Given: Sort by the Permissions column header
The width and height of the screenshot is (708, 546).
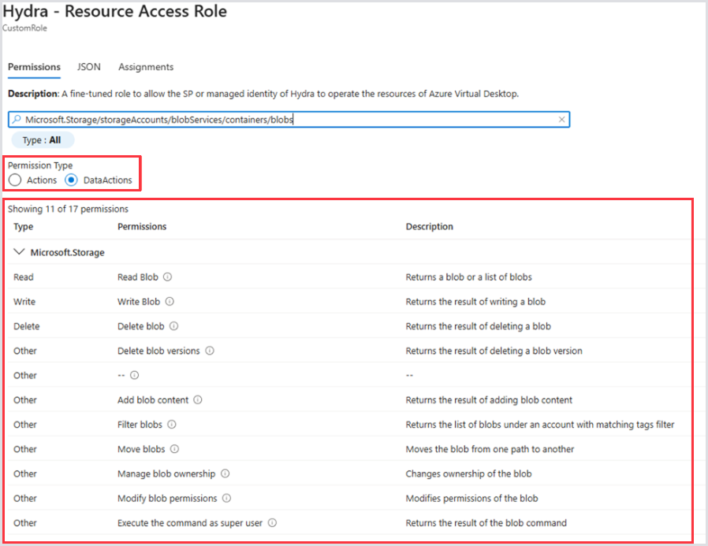Looking at the screenshot, I should click(x=142, y=227).
